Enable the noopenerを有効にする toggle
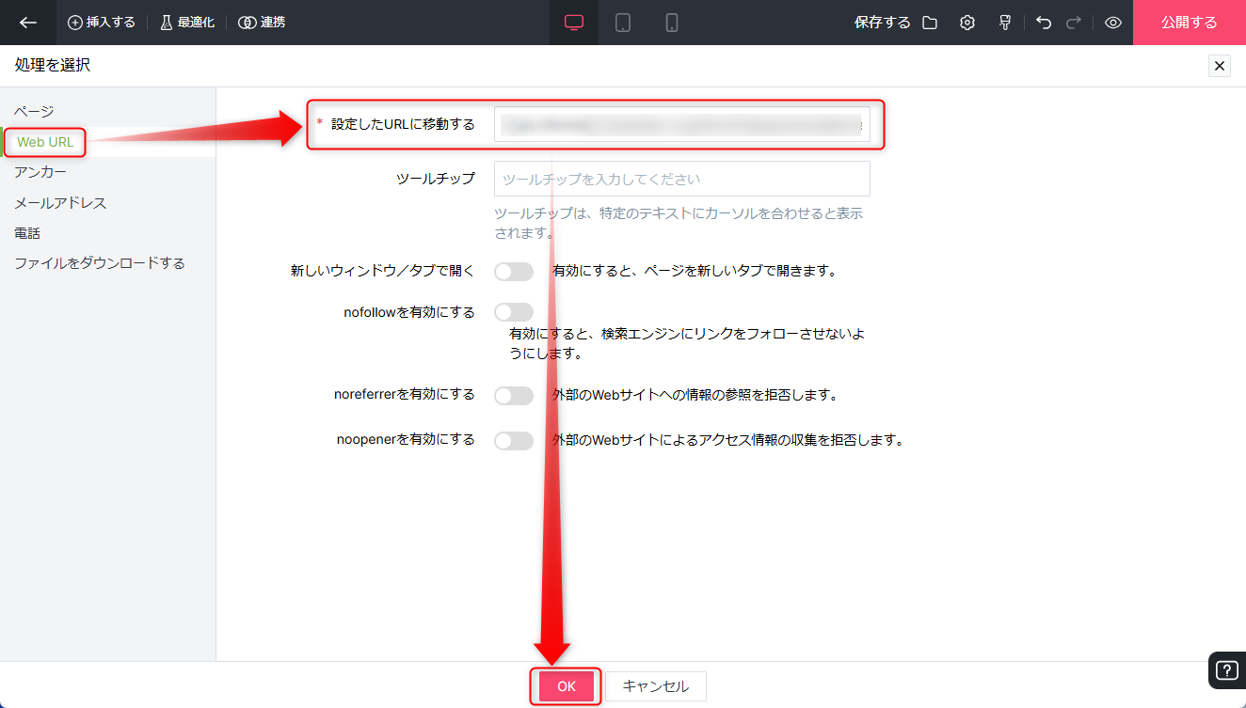Viewport: 1246px width, 708px height. coord(514,440)
